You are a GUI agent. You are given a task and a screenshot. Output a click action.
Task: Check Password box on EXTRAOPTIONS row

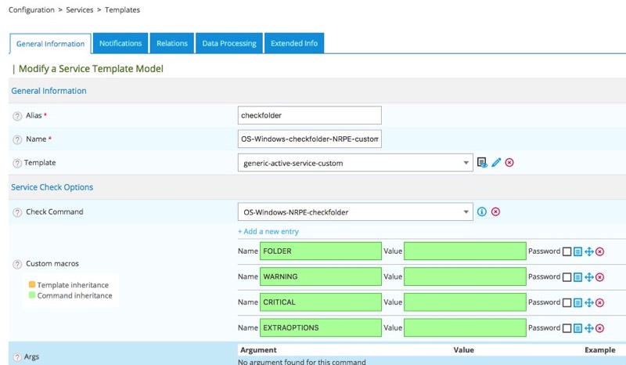click(567, 327)
